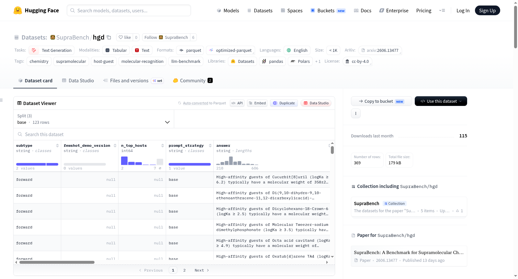This screenshot has height=279, width=518.
Task: Filter by Text modality tag
Action: point(142,50)
